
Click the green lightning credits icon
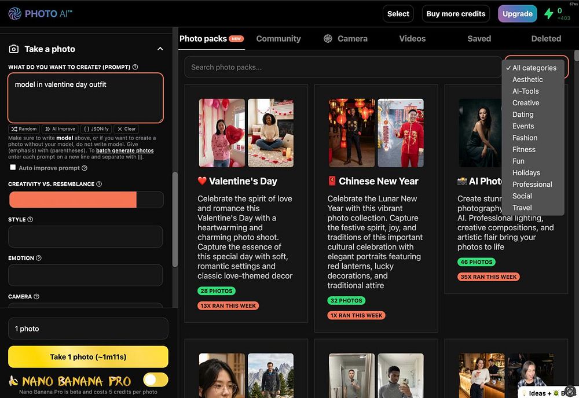[549, 14]
